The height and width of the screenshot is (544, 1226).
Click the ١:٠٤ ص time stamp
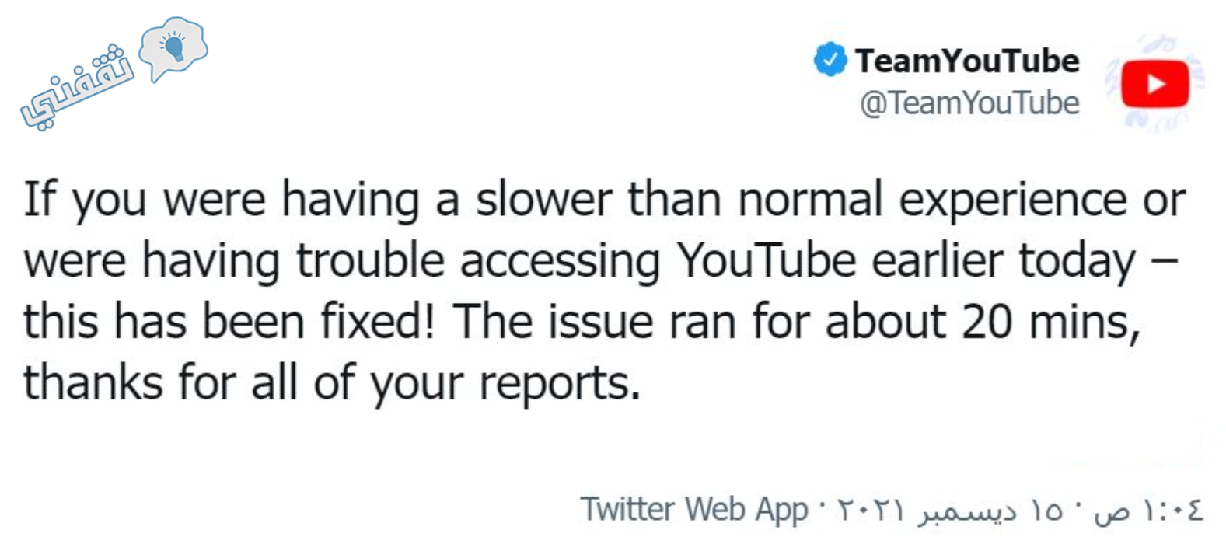coord(1148,511)
